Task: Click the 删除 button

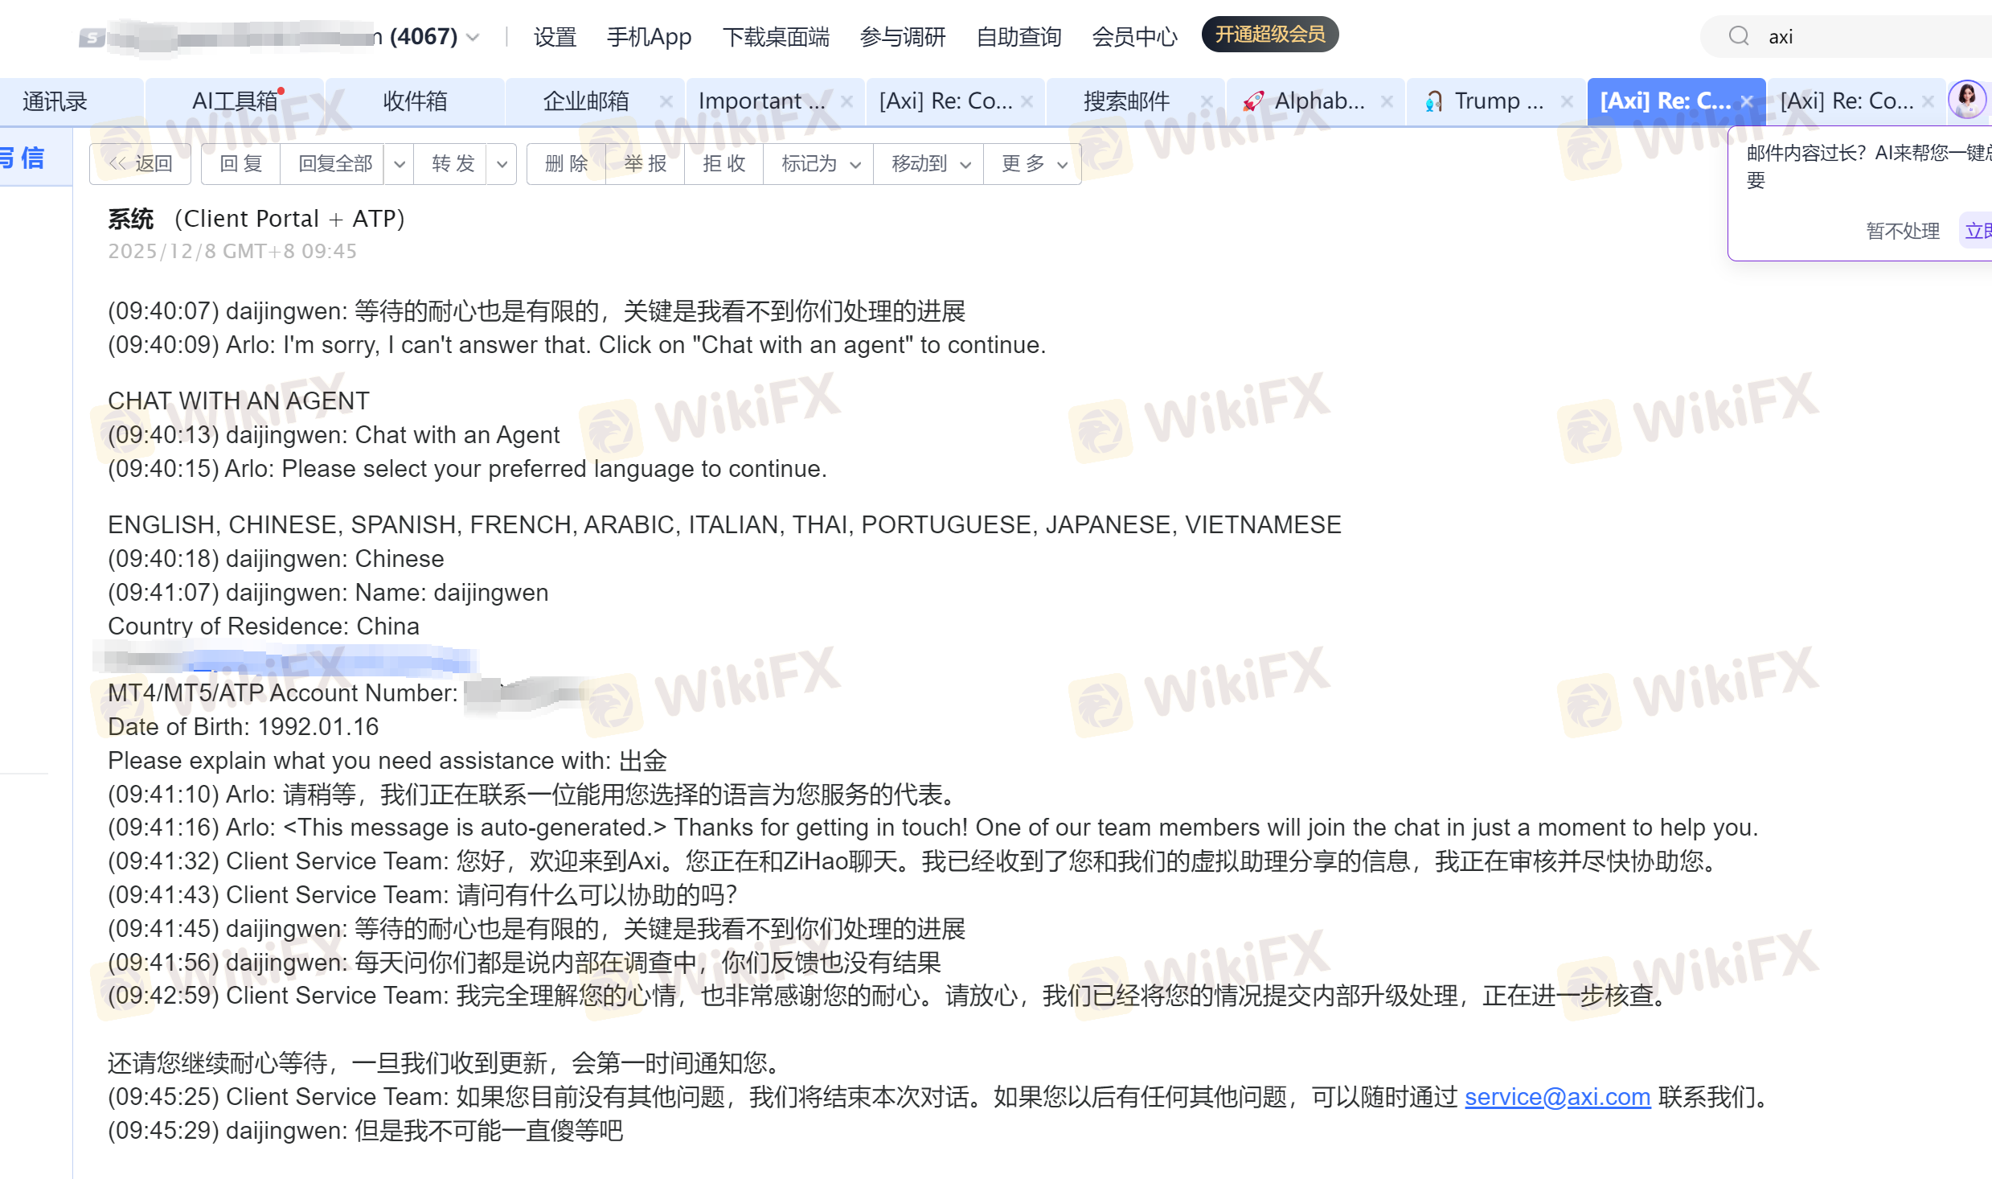Action: tap(566, 164)
